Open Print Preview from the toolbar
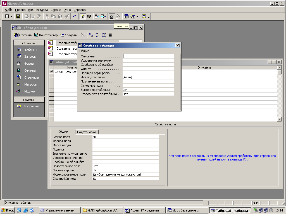The height and width of the screenshot is (214, 286). coord(33,16)
